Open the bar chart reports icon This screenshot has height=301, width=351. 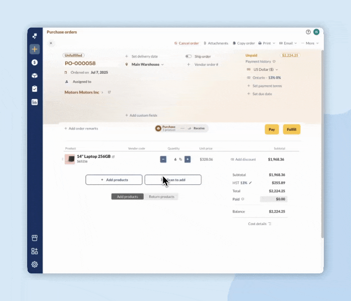pyautogui.click(x=35, y=102)
